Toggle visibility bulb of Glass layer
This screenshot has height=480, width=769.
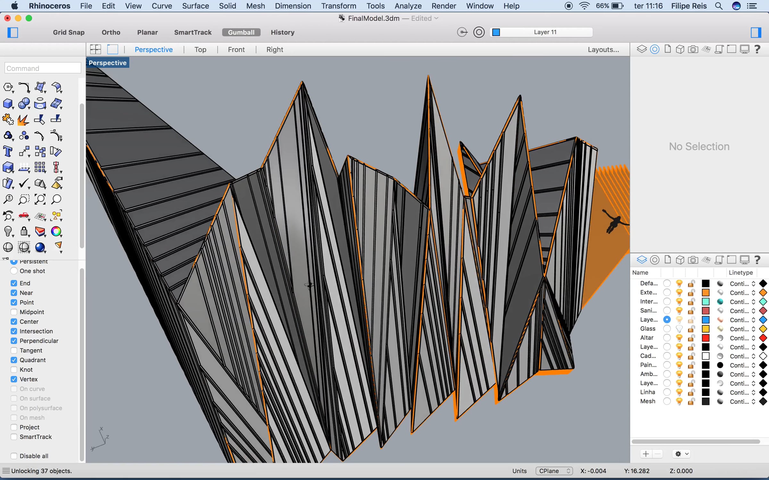pos(679,329)
